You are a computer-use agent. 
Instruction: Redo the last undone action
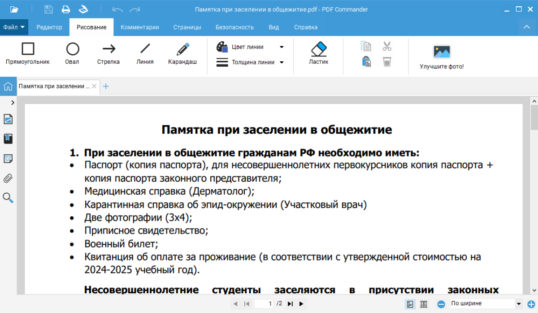[x=134, y=9]
